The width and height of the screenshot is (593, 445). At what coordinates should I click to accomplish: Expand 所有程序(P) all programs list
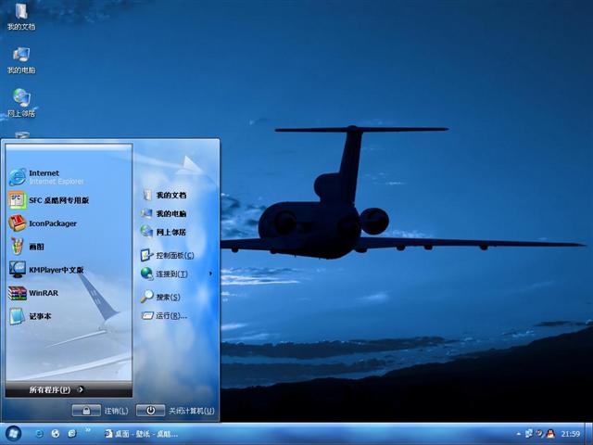point(69,389)
